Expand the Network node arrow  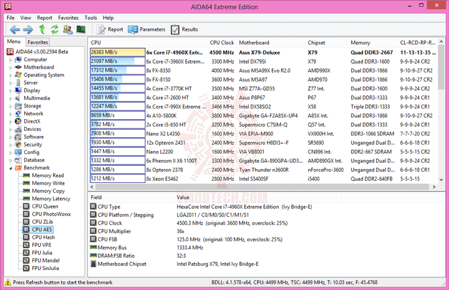pos(11,114)
